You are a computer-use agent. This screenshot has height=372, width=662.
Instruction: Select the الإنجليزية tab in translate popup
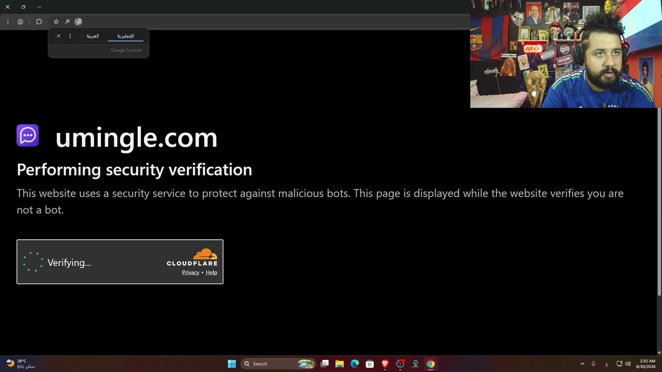click(x=126, y=36)
